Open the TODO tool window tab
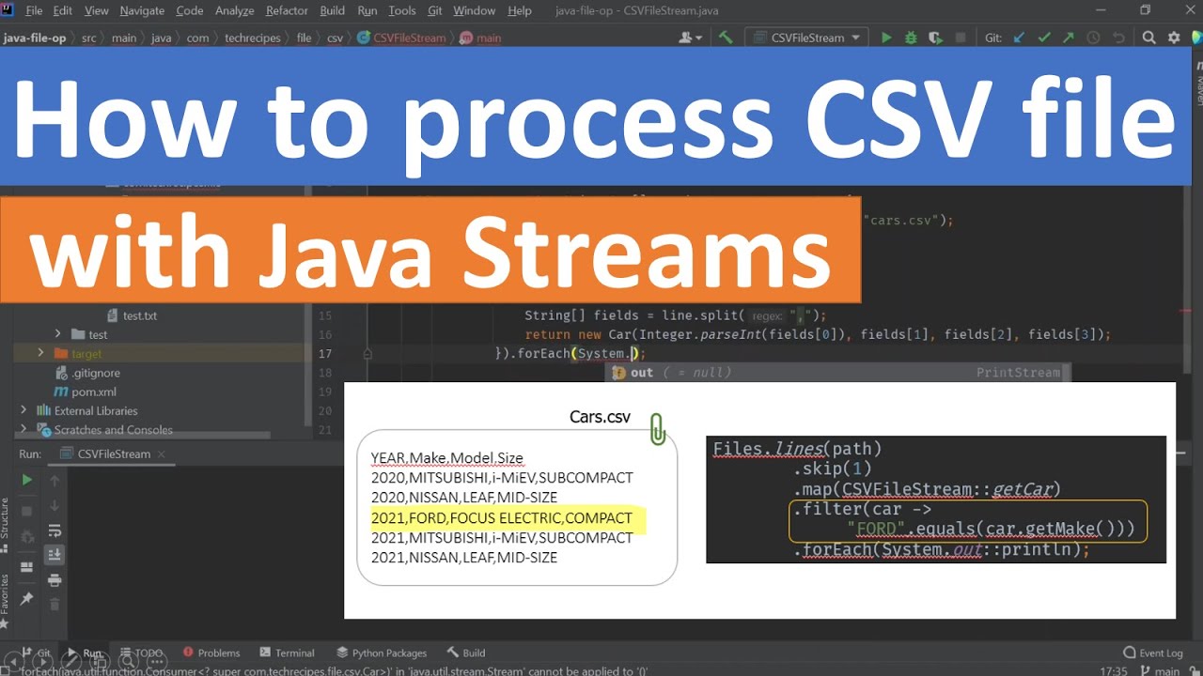 [141, 653]
